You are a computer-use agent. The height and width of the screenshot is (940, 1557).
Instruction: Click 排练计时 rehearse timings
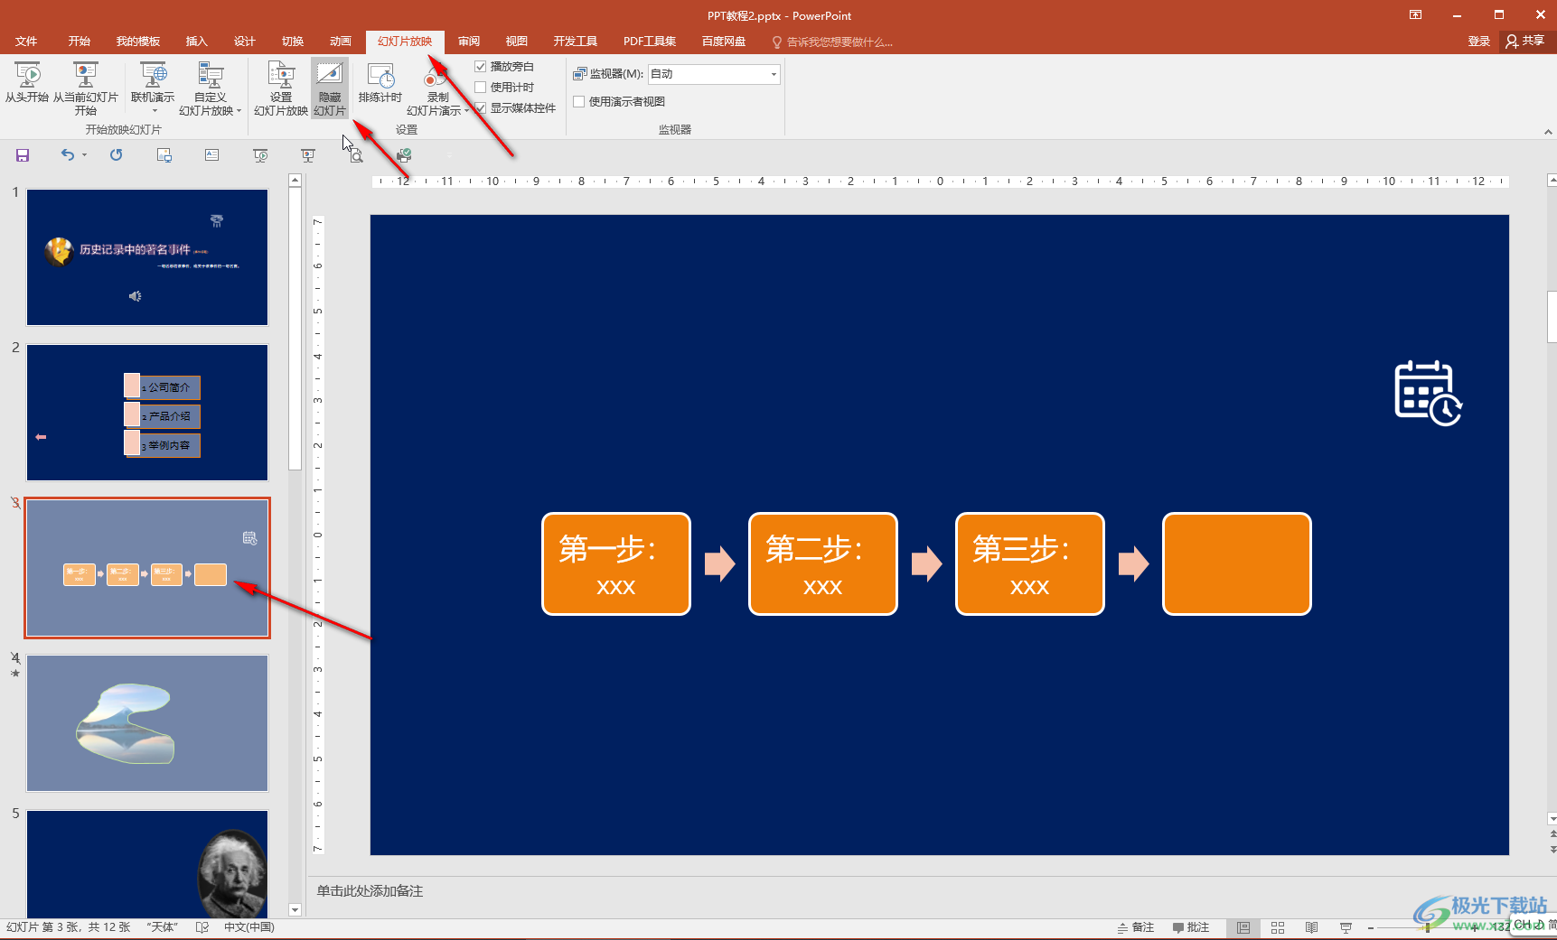[x=380, y=83]
